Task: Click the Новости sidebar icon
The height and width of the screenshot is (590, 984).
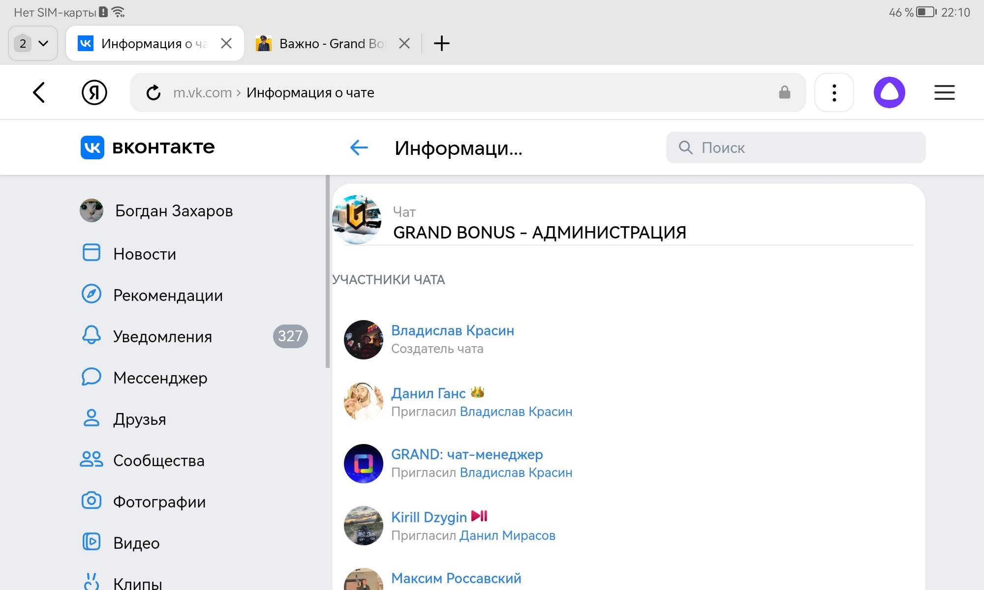Action: tap(91, 253)
